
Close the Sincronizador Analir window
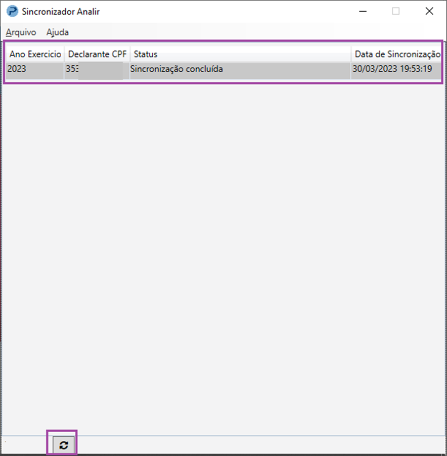coord(429,11)
